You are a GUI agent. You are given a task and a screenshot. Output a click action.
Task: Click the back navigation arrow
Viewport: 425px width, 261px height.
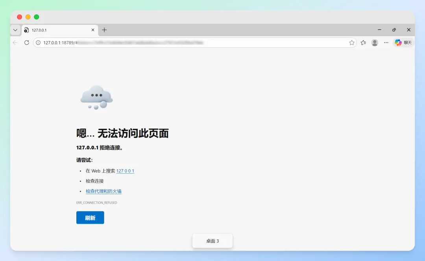click(15, 42)
